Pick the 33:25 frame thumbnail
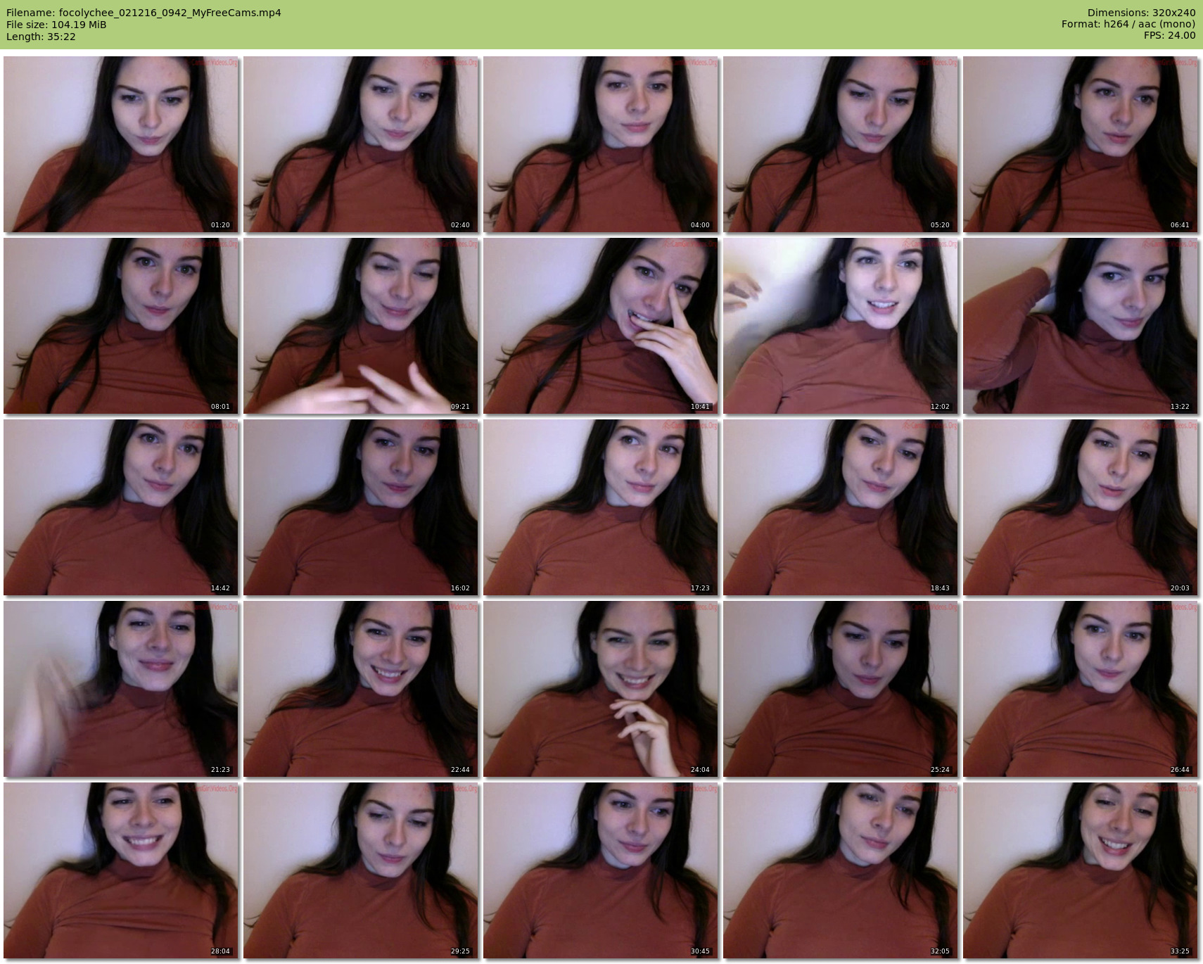The height and width of the screenshot is (964, 1203). (1081, 870)
